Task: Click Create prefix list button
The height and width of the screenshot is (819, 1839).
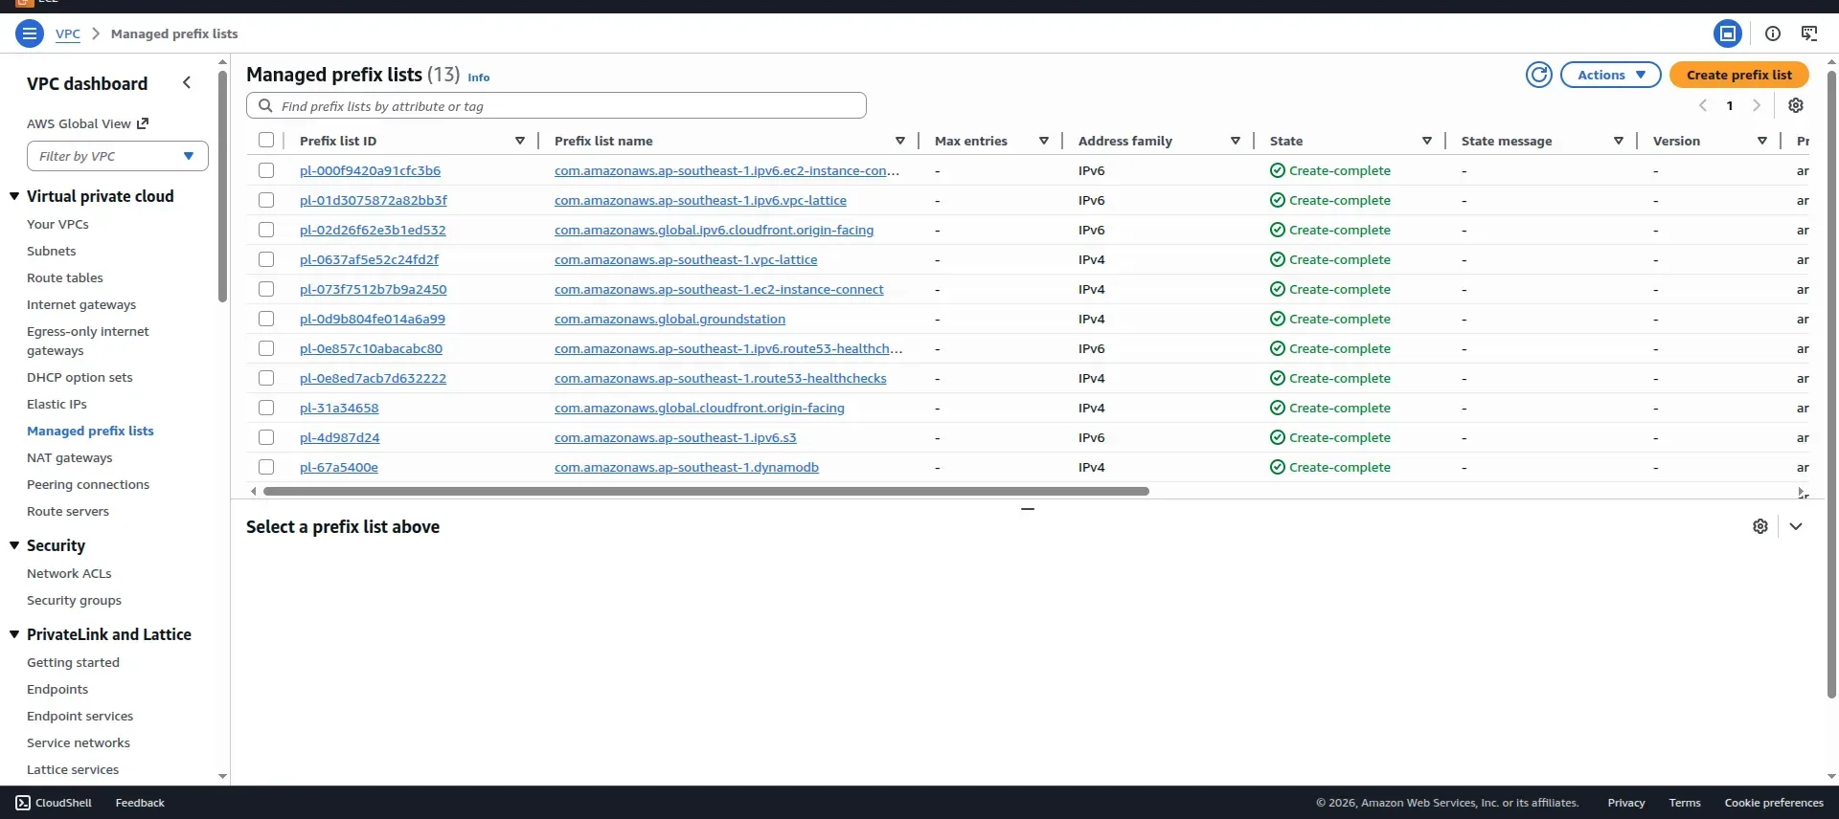Action: point(1739,75)
